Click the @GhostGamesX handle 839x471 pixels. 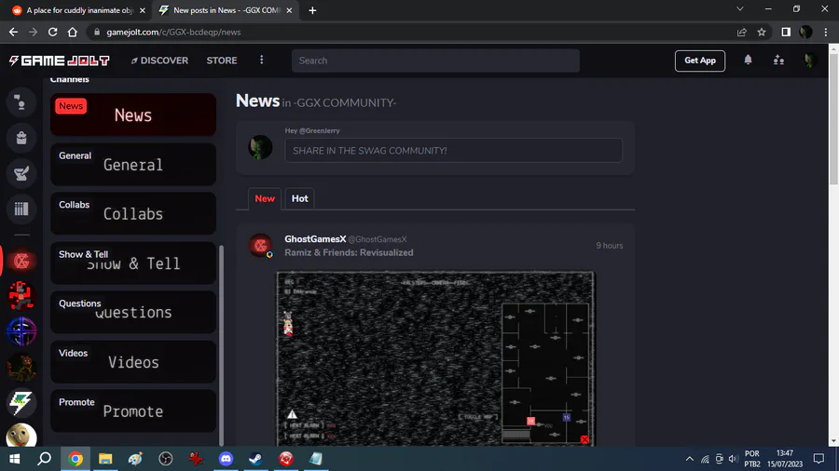click(378, 239)
